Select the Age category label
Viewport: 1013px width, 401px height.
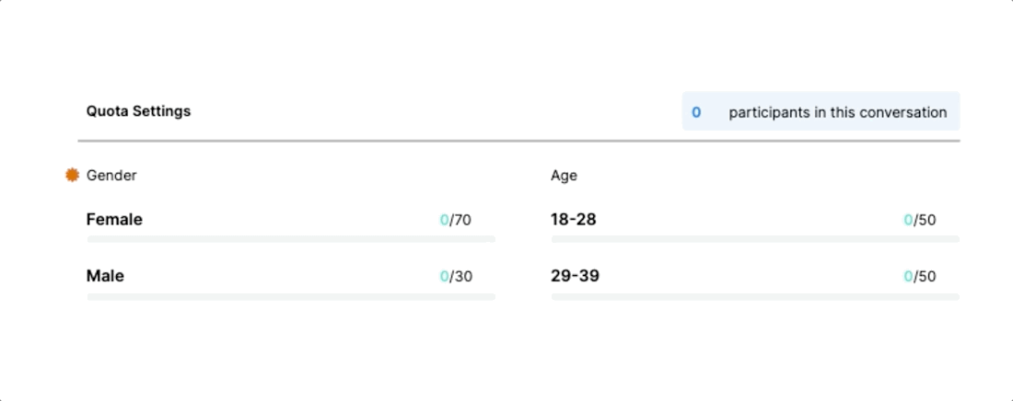(x=564, y=176)
